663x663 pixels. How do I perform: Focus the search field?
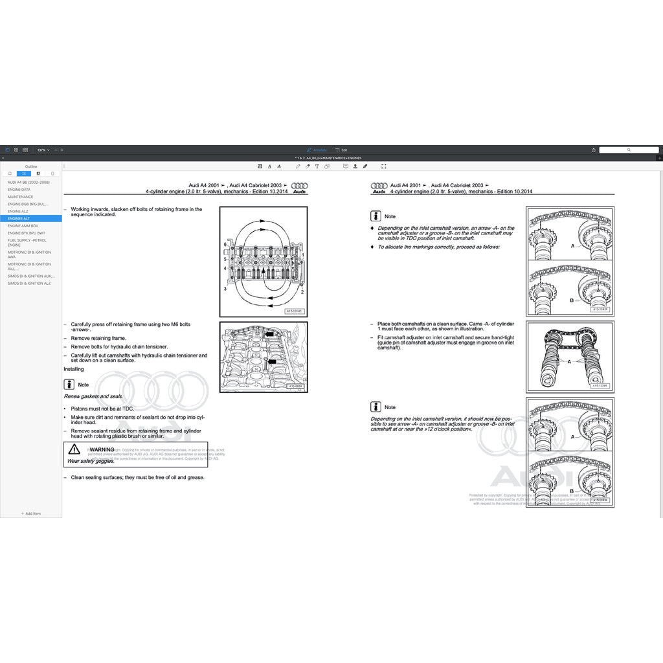[x=628, y=150]
